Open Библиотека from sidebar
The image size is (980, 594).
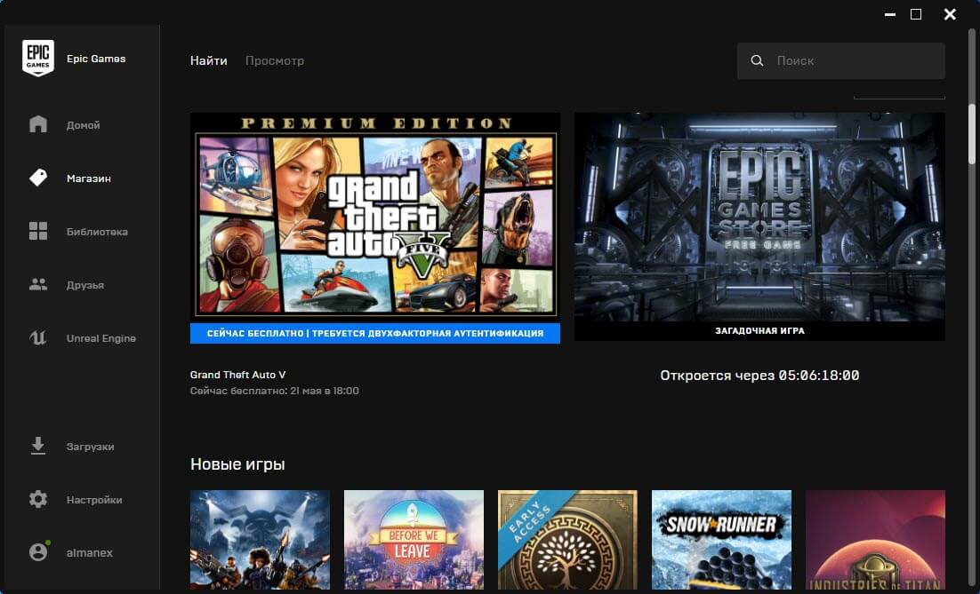(97, 232)
